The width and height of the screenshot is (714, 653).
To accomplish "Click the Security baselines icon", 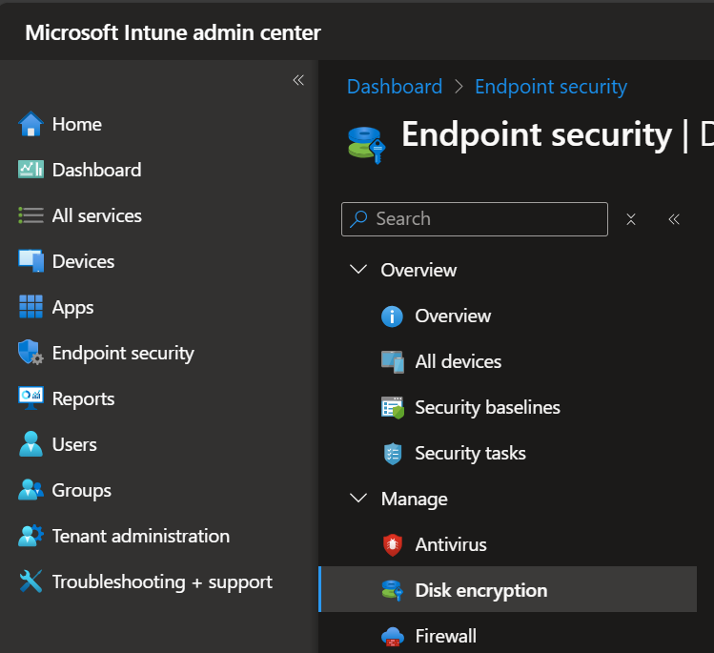I will (392, 407).
